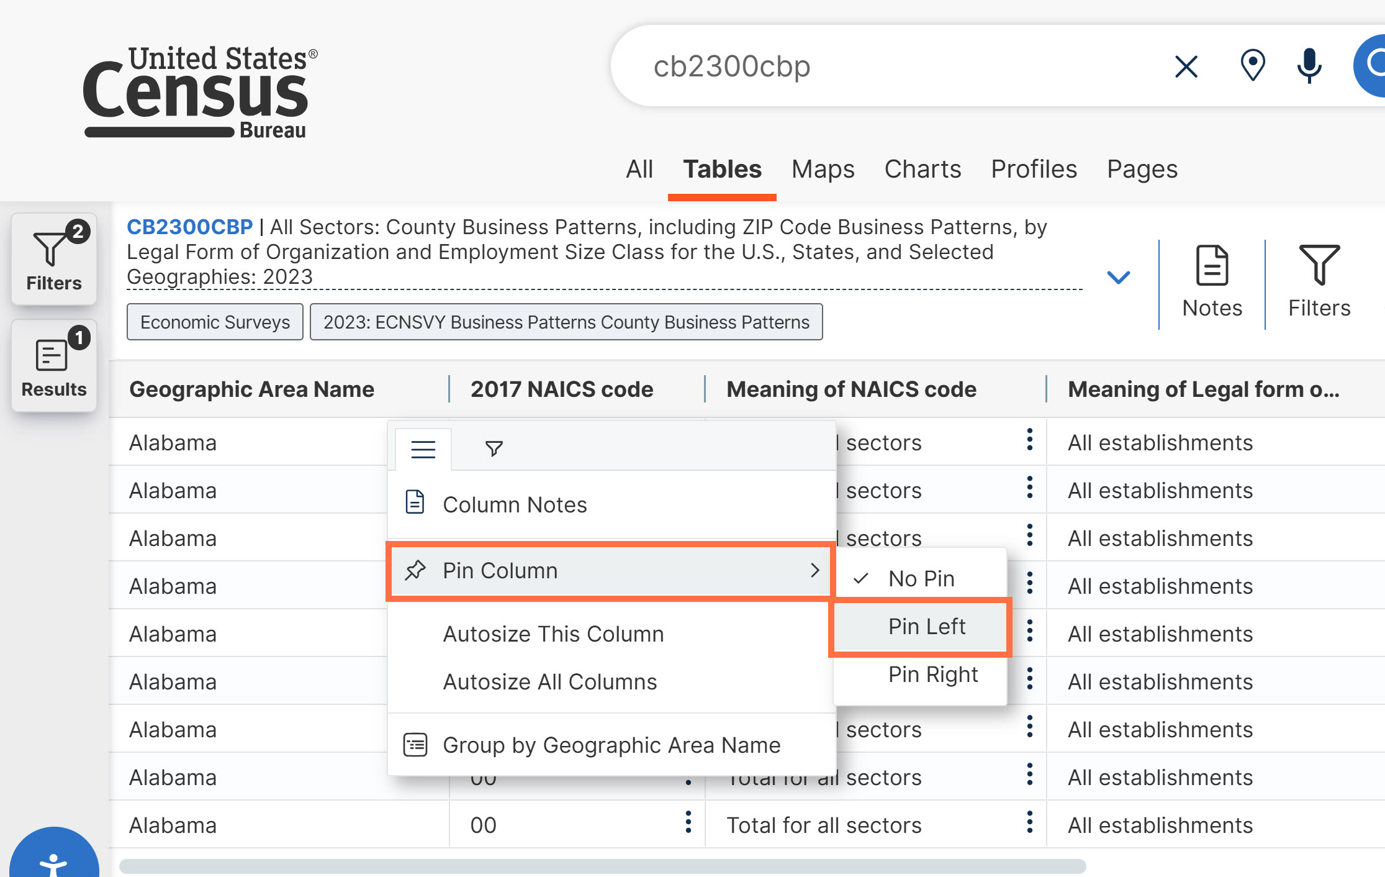Switch to the Maps tab
The width and height of the screenshot is (1385, 877).
point(823,169)
